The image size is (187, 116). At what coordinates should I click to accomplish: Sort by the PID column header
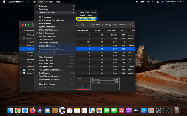(122, 31)
